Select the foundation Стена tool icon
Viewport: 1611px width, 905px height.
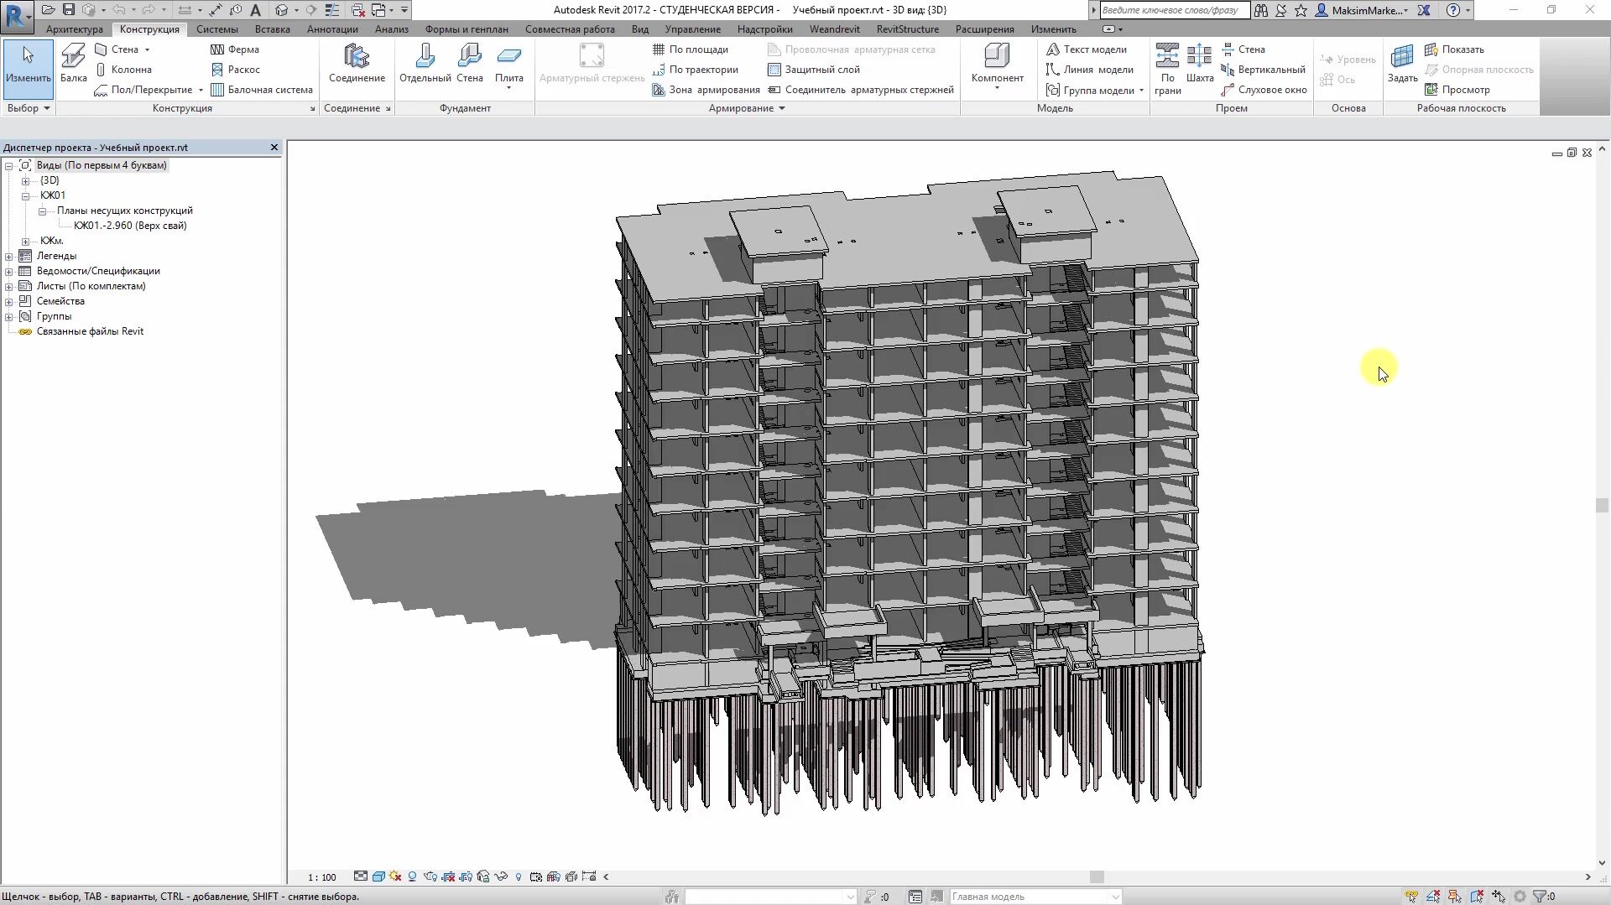[x=470, y=64]
